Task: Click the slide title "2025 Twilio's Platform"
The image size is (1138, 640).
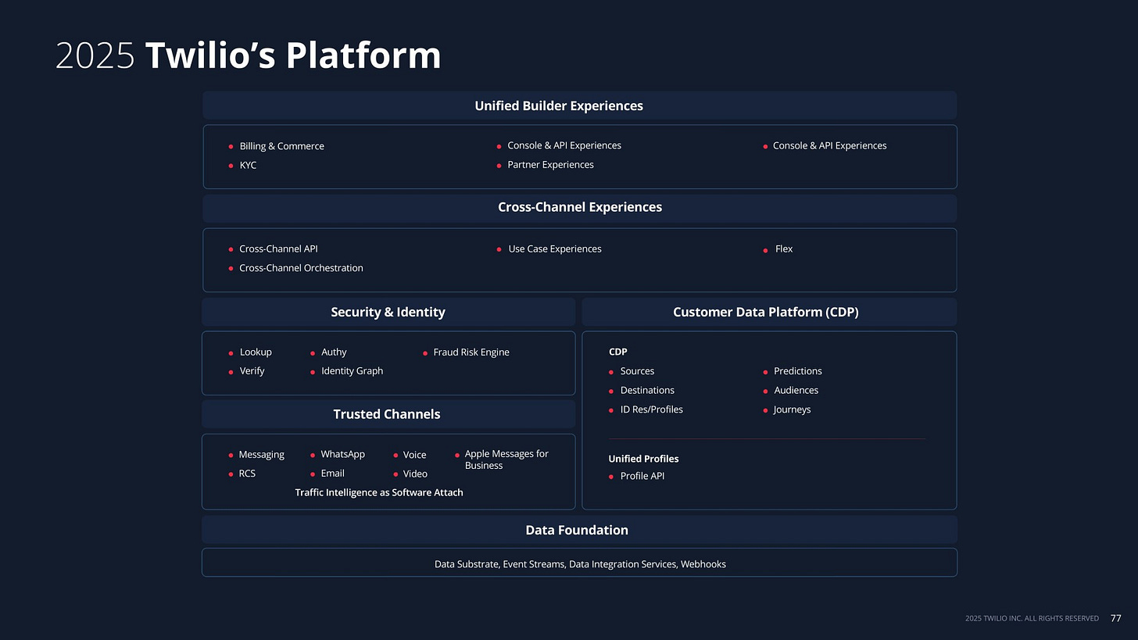Action: pos(249,56)
